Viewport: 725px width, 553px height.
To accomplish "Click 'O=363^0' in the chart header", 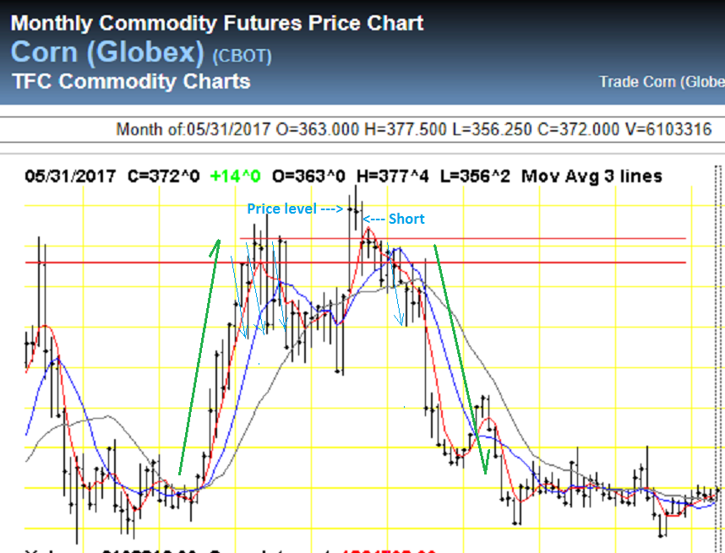I will pos(309,176).
